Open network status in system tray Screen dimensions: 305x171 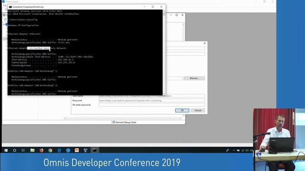[243, 150]
